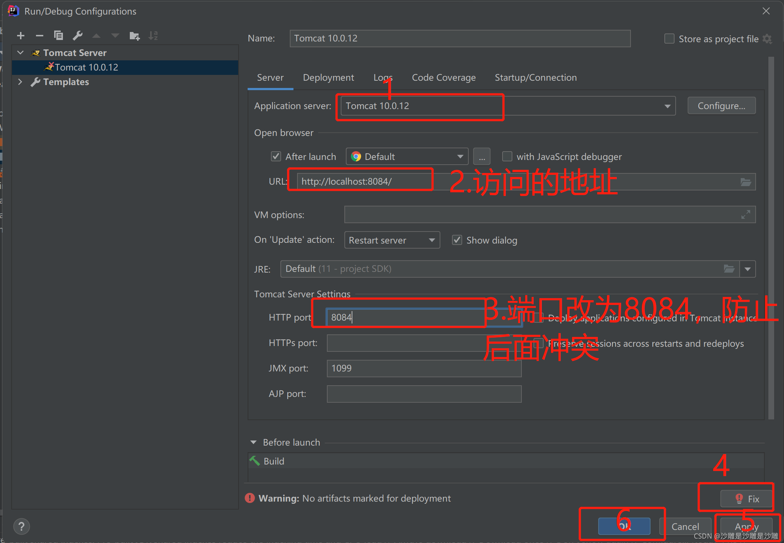Click into the JMX port input field

click(424, 369)
